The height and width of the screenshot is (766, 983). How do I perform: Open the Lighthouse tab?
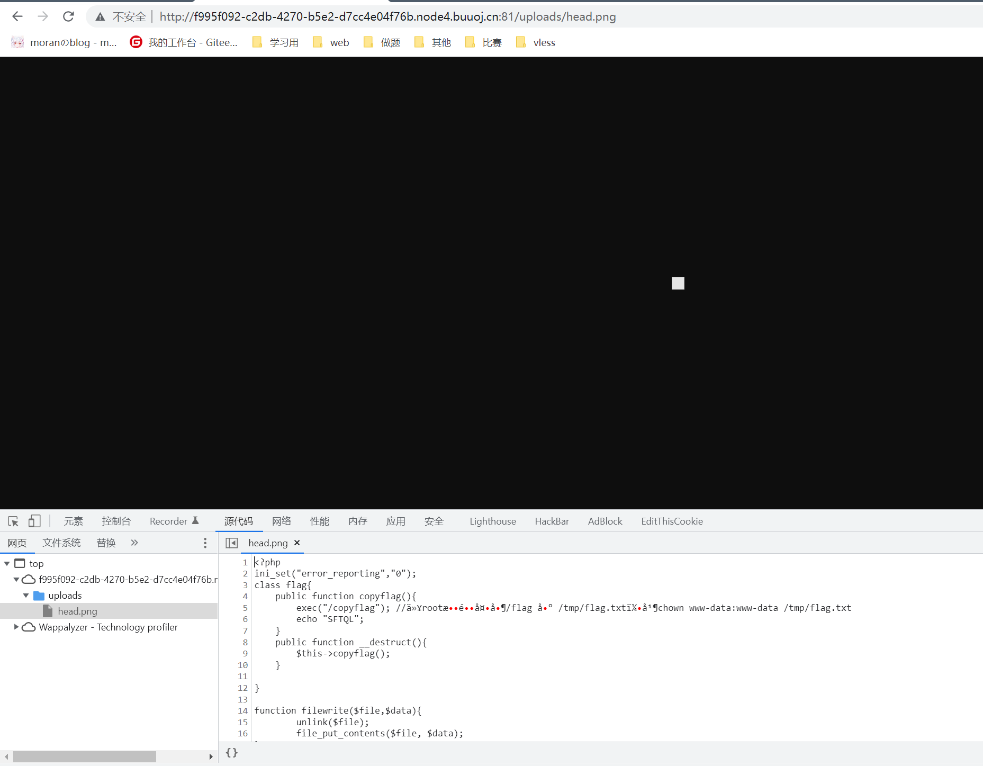pyautogui.click(x=493, y=521)
